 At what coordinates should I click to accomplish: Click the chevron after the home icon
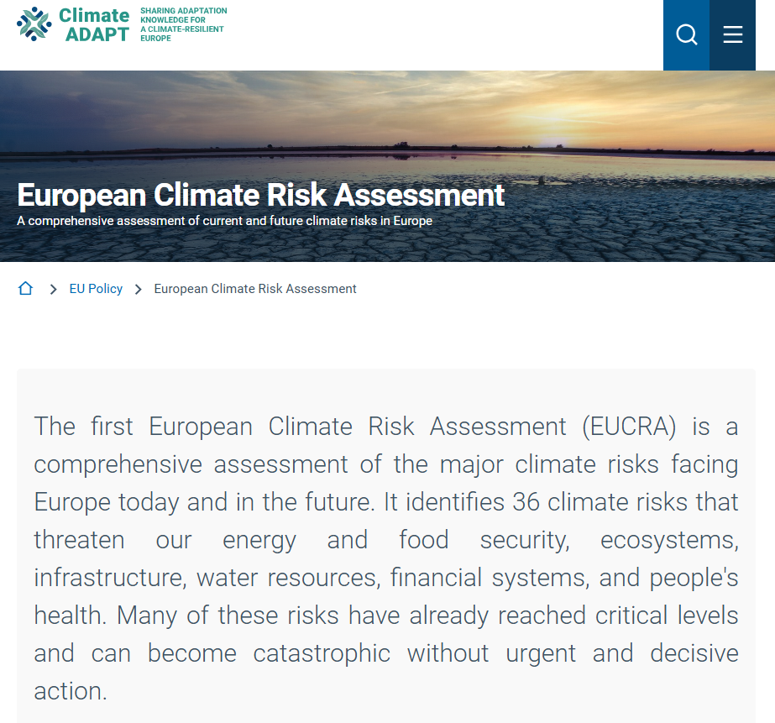[53, 288]
